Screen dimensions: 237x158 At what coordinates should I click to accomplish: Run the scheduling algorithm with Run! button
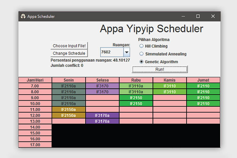[160, 69]
